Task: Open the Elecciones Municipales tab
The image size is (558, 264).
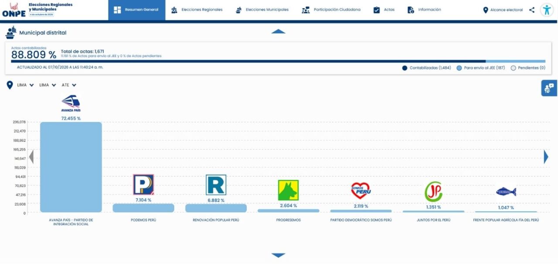Action: click(x=262, y=10)
